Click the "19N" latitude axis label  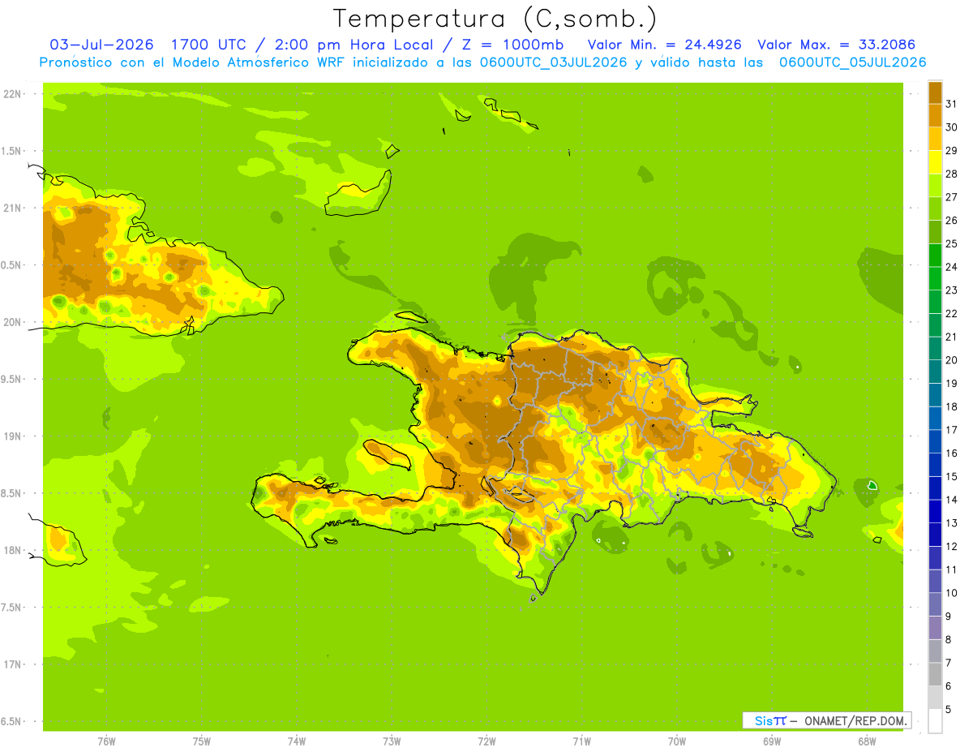pos(13,436)
